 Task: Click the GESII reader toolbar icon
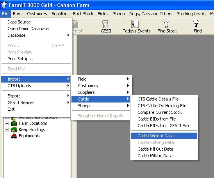[x=105, y=24]
